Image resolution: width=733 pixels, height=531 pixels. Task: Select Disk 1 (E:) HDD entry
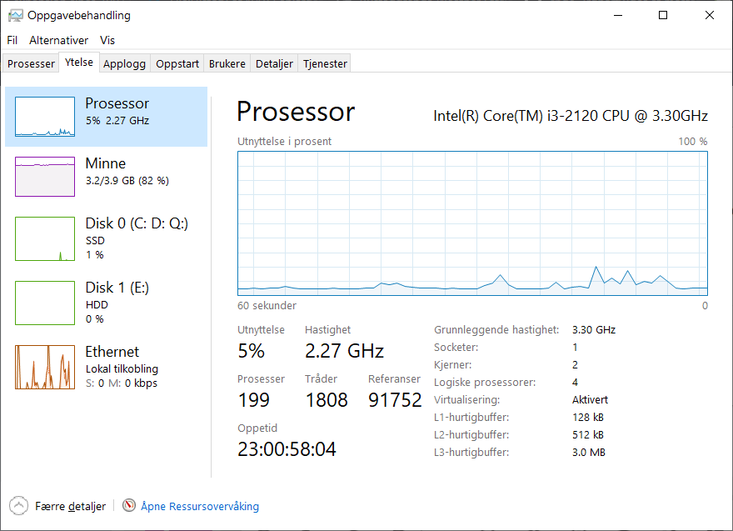[x=106, y=303]
